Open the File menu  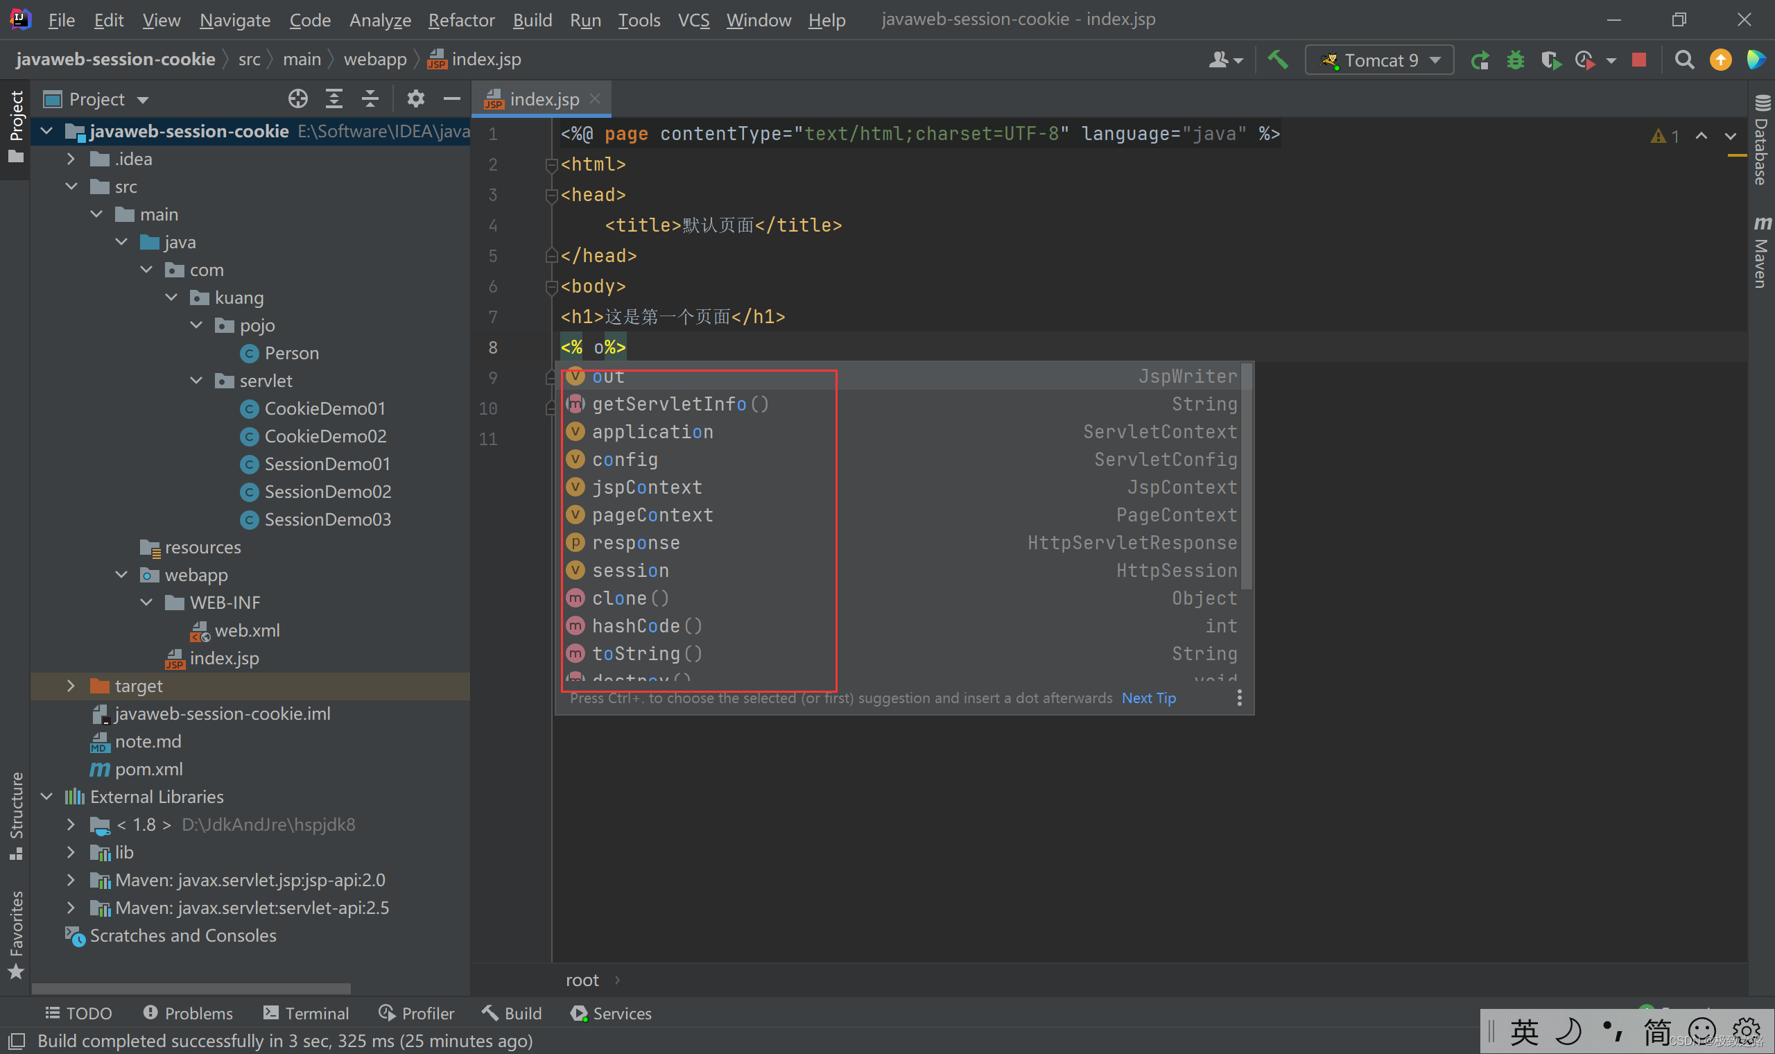(61, 20)
